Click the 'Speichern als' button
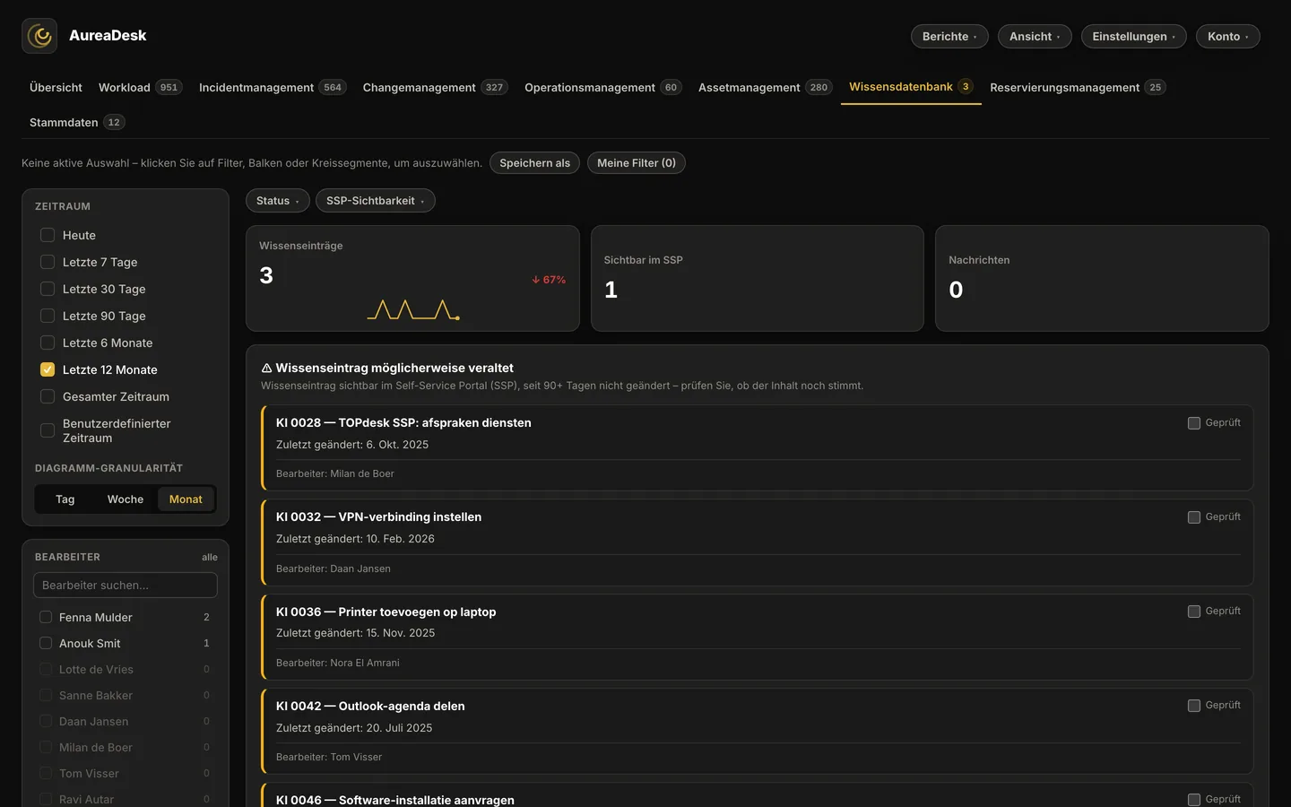 (534, 163)
